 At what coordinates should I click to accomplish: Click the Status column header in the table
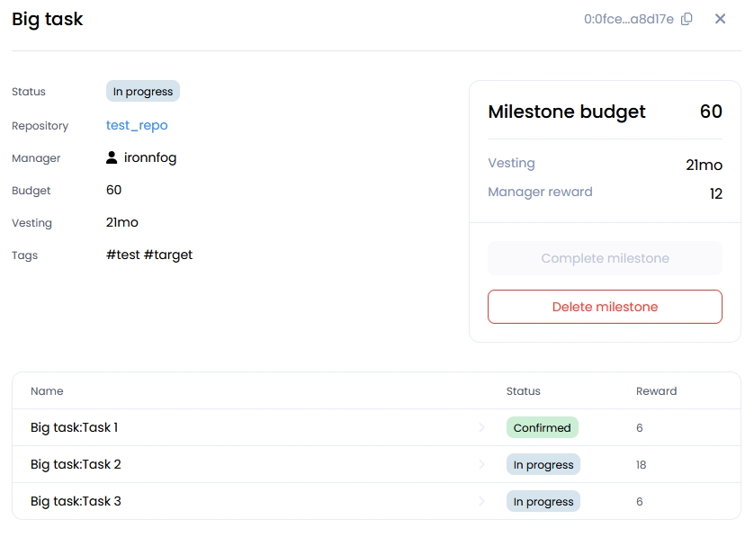pyautogui.click(x=523, y=391)
